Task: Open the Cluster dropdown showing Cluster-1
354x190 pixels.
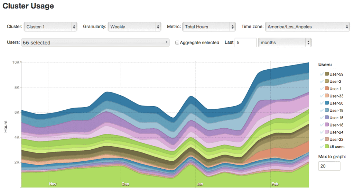Action: 50,27
